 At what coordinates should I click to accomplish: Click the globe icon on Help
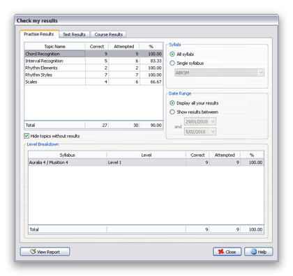254,252
